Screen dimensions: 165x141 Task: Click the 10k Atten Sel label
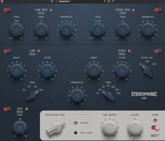pyautogui.click(x=147, y=61)
